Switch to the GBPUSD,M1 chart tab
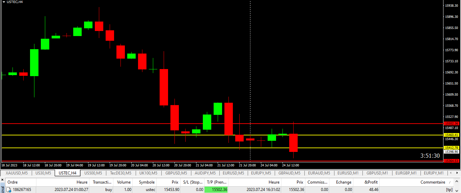The width and height of the screenshot is (461, 193). (377, 173)
